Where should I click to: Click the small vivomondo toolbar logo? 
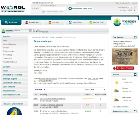click(8, 31)
